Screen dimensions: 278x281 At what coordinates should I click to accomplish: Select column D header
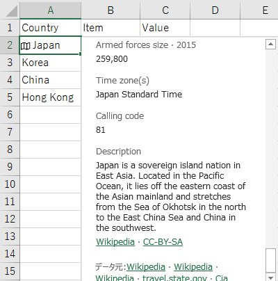(x=215, y=10)
